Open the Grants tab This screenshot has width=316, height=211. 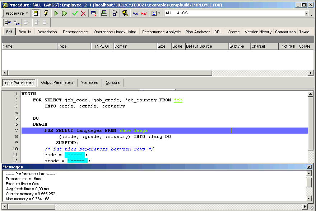[234, 32]
